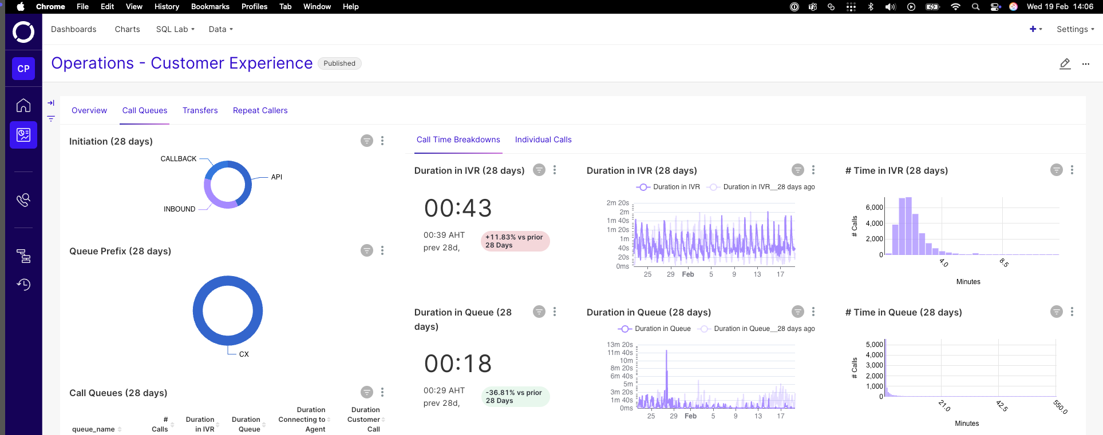Expand the filter bar arrow icon

(51, 103)
